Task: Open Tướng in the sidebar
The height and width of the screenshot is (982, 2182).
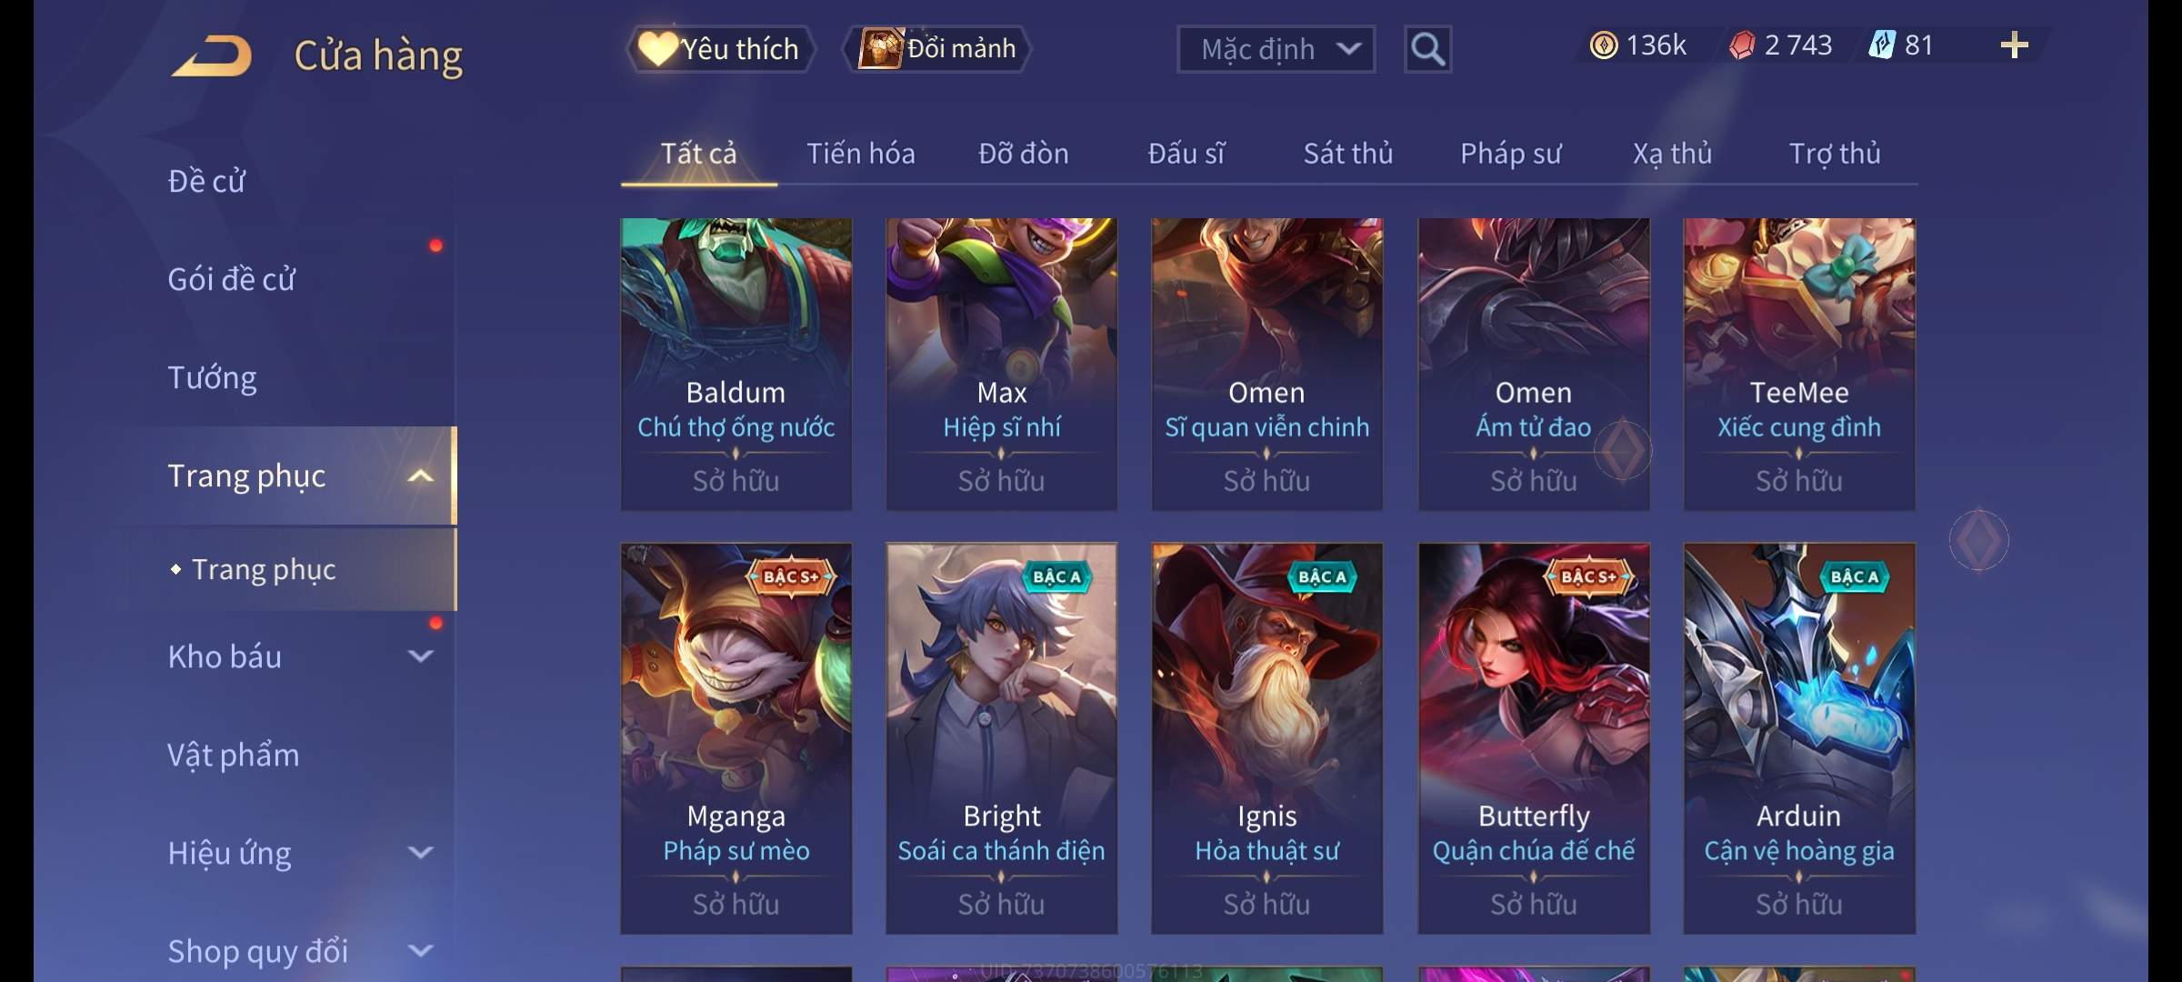Action: [212, 377]
